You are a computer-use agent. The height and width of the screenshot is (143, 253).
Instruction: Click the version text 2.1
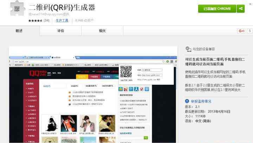[x=197, y=107]
